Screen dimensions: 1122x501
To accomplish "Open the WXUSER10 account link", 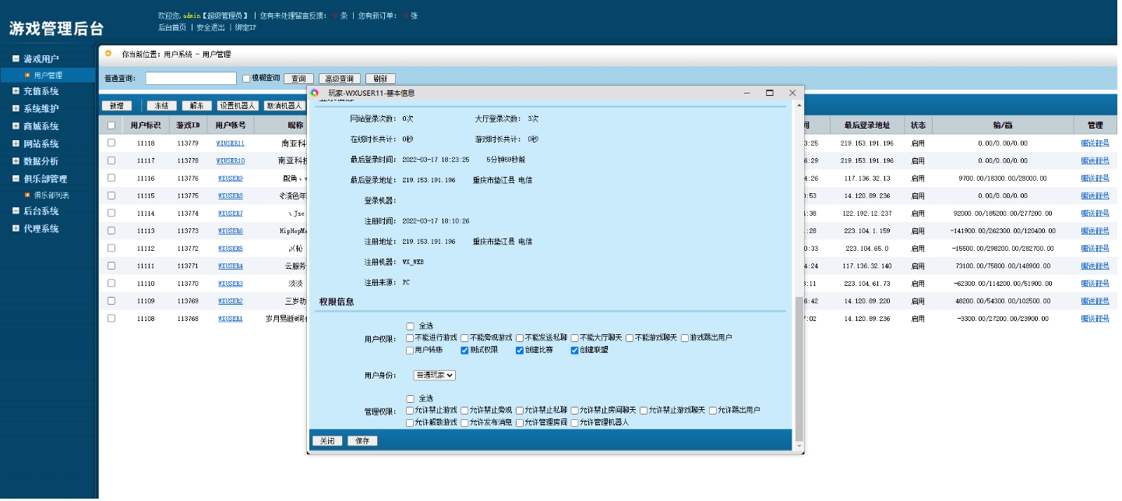I will click(x=231, y=161).
